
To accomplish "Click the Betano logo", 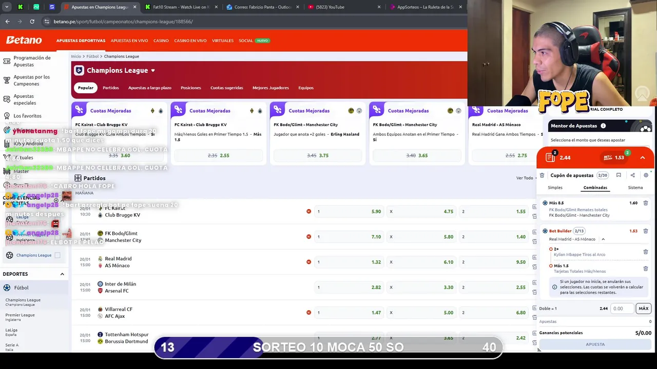I will [24, 40].
